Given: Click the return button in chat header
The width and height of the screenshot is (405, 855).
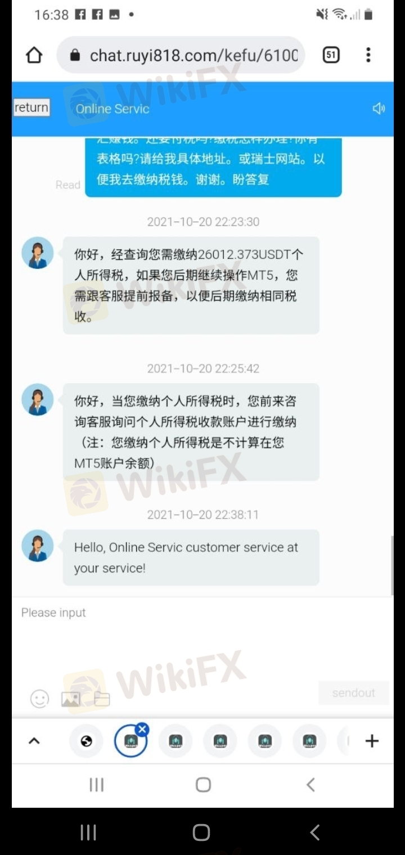Looking at the screenshot, I should click(x=31, y=107).
